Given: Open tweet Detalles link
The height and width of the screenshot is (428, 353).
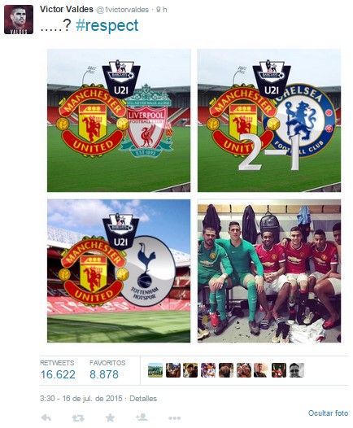Looking at the screenshot, I should point(143,398).
